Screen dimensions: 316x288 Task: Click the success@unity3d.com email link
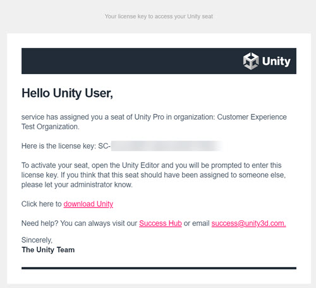[248, 223]
